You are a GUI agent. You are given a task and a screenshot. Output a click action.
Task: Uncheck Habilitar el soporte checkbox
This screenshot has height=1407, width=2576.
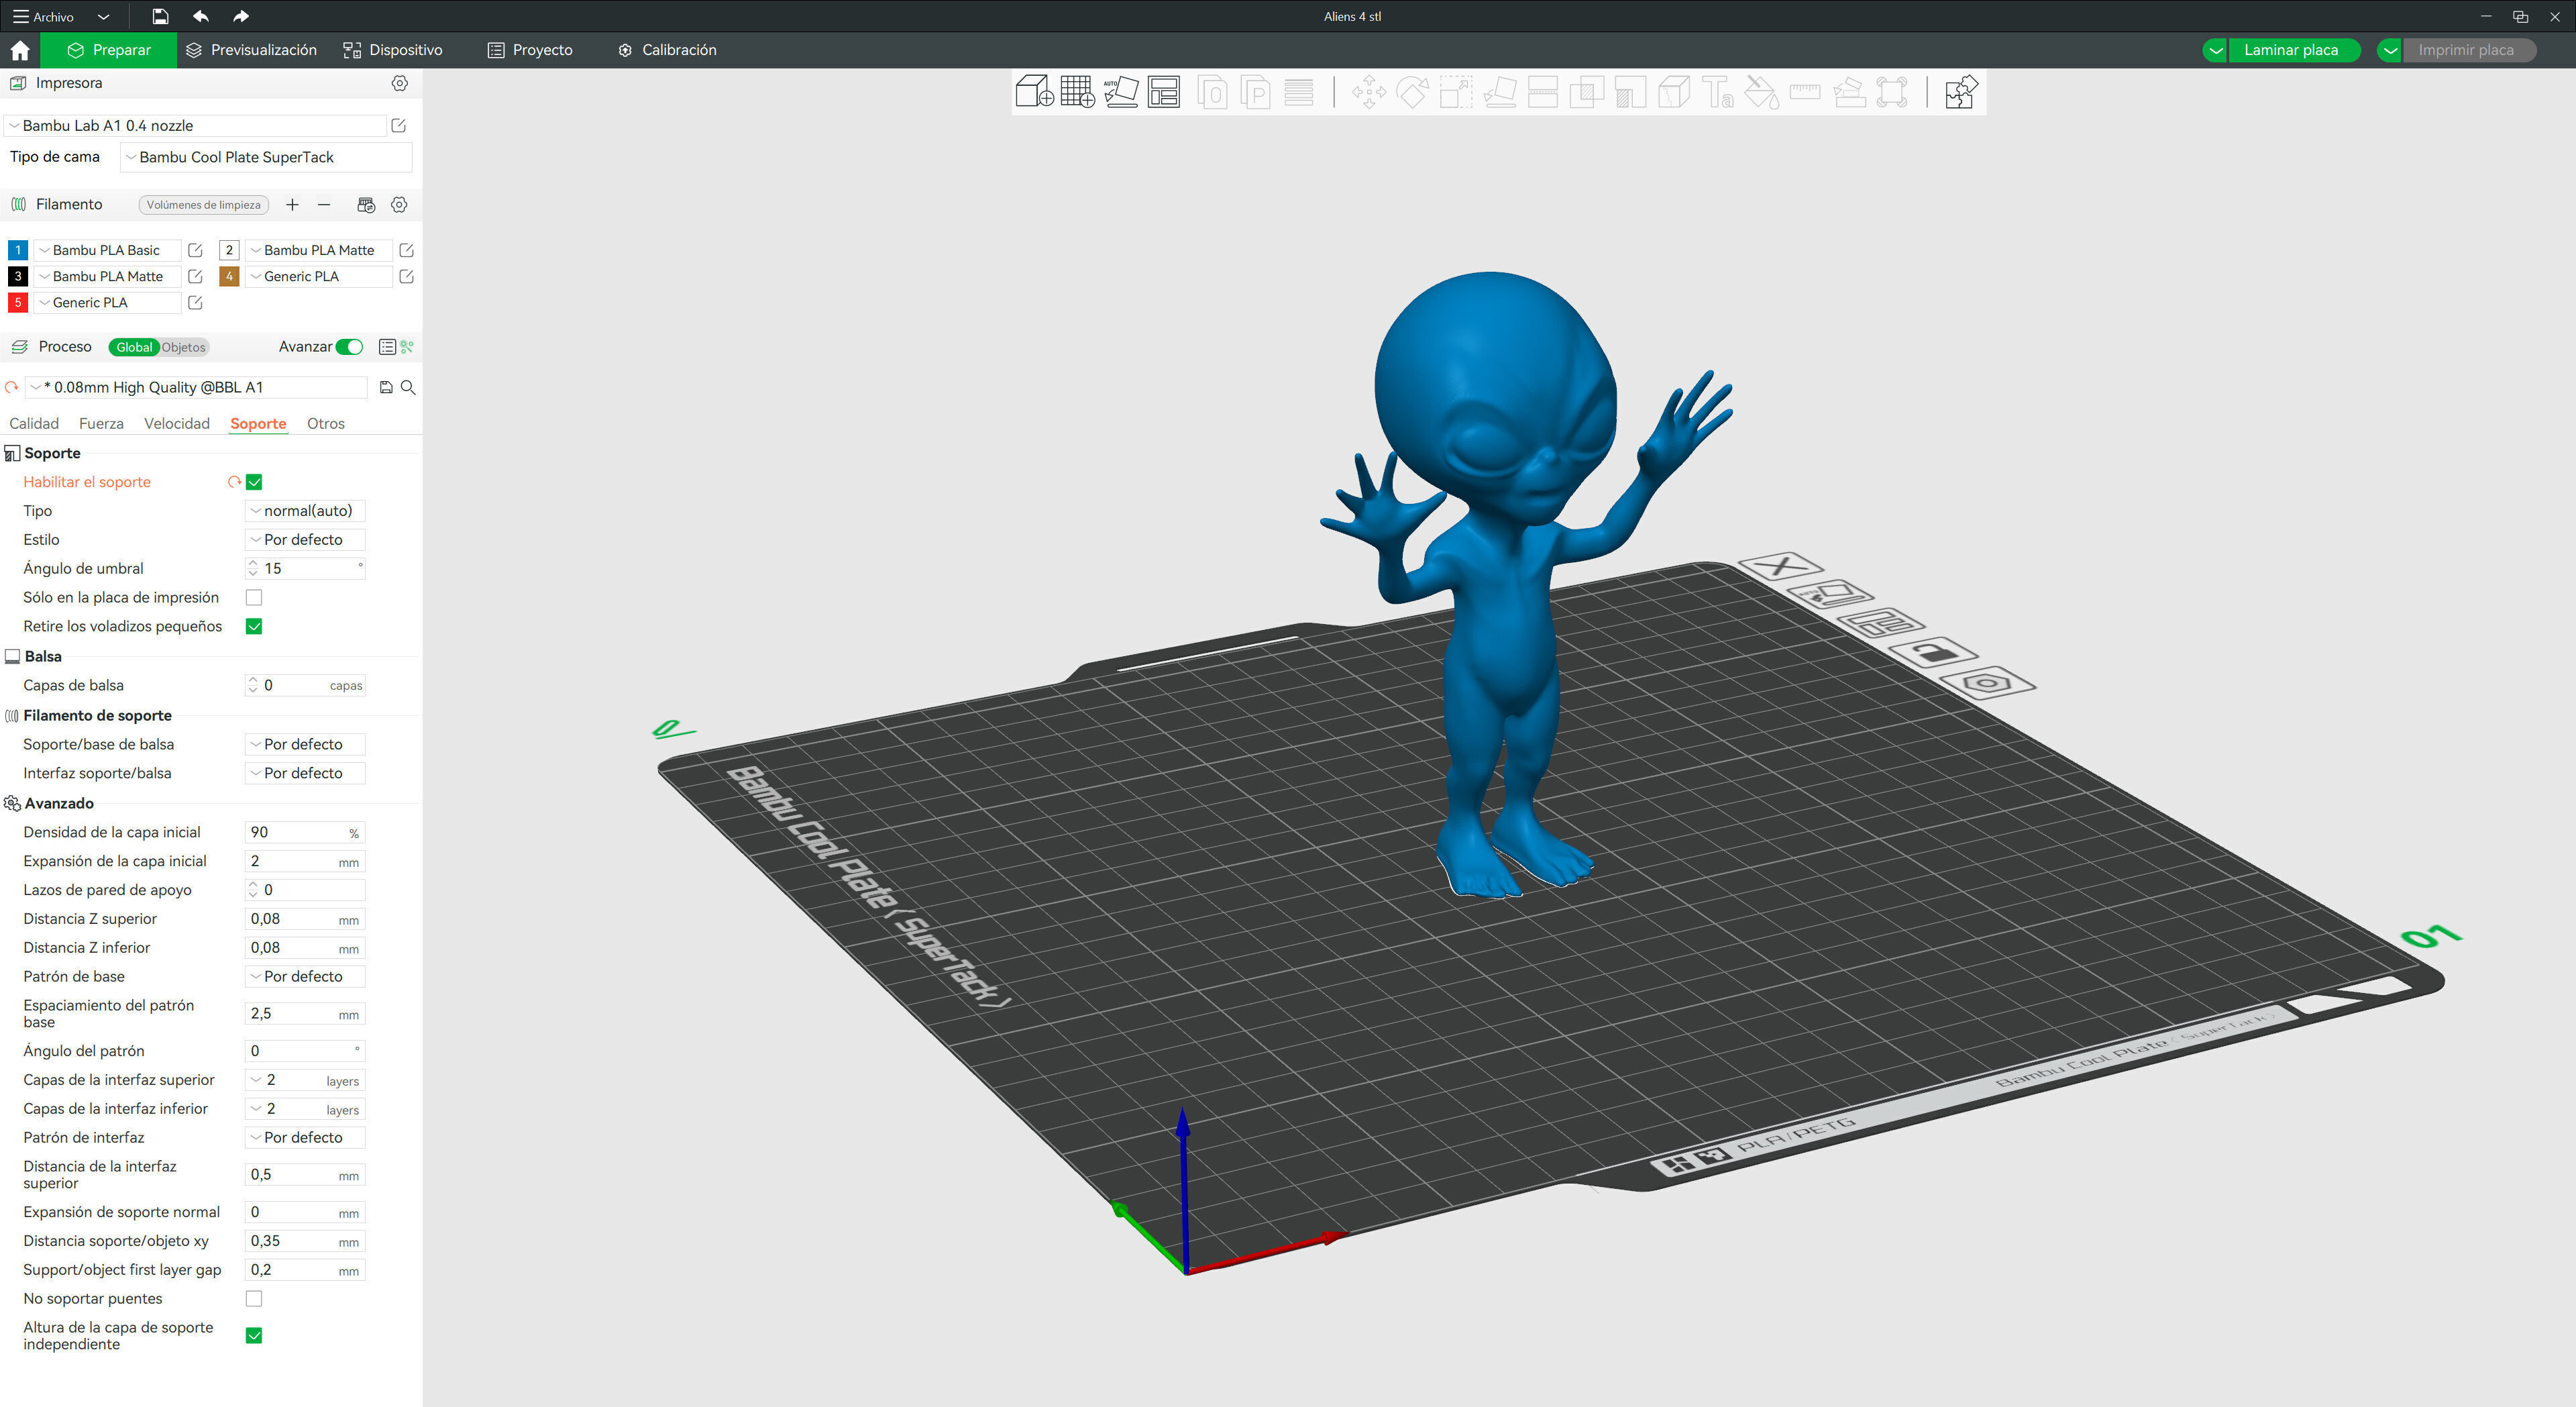pos(254,482)
